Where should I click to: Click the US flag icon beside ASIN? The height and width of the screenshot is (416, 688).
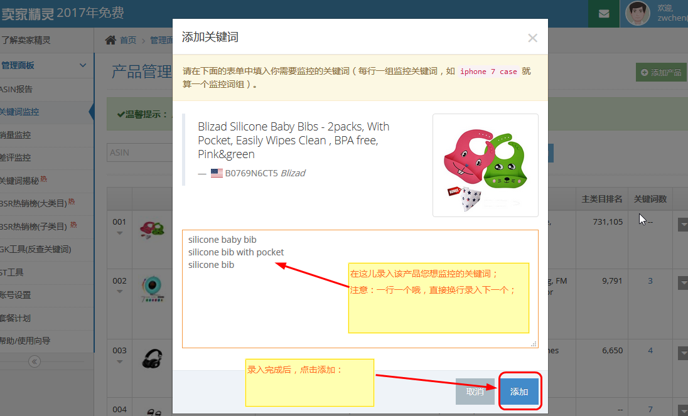[217, 173]
